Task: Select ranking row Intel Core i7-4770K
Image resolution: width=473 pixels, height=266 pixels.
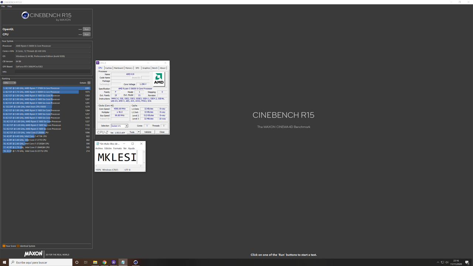Action: coord(46,136)
